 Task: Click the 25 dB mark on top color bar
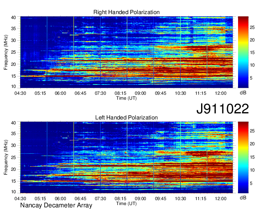(252, 27)
